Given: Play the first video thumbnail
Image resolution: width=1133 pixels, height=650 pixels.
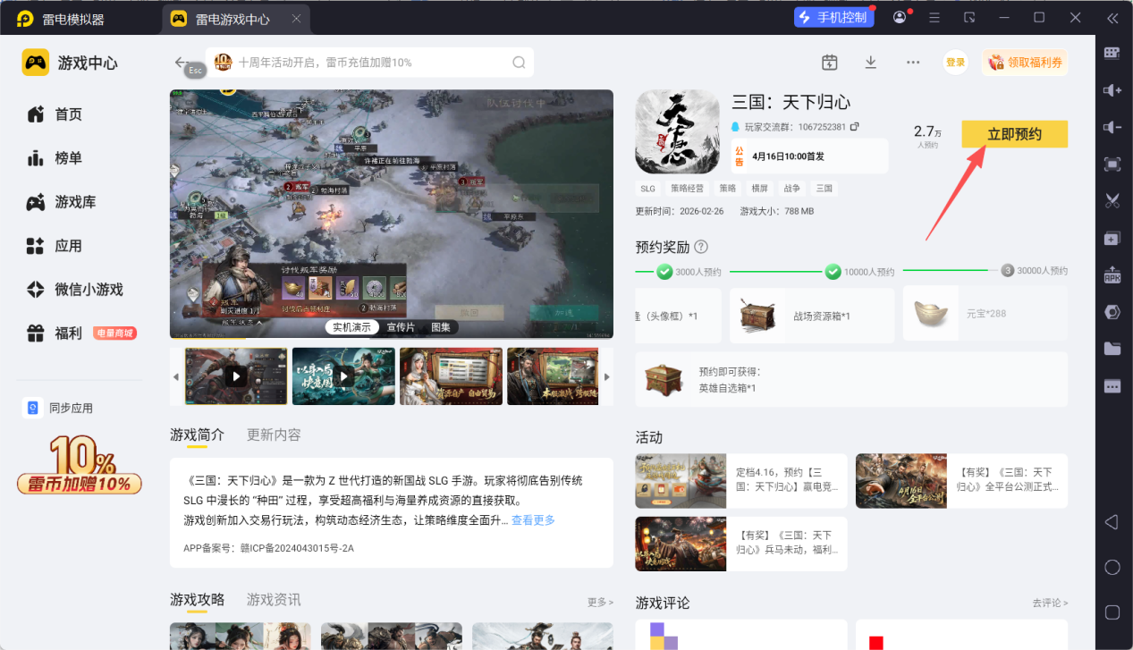Looking at the screenshot, I should point(236,376).
